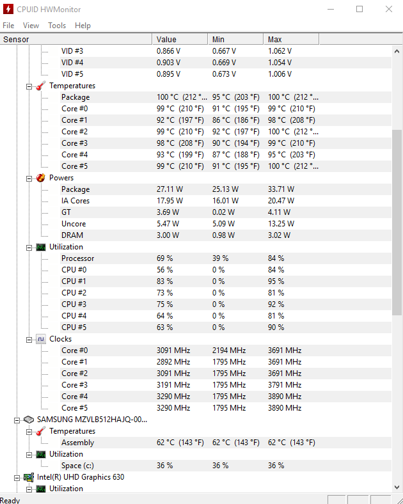403x504 pixels.
Task: Click the HWMonitor lightning bolt title icon
Action: click(10, 10)
